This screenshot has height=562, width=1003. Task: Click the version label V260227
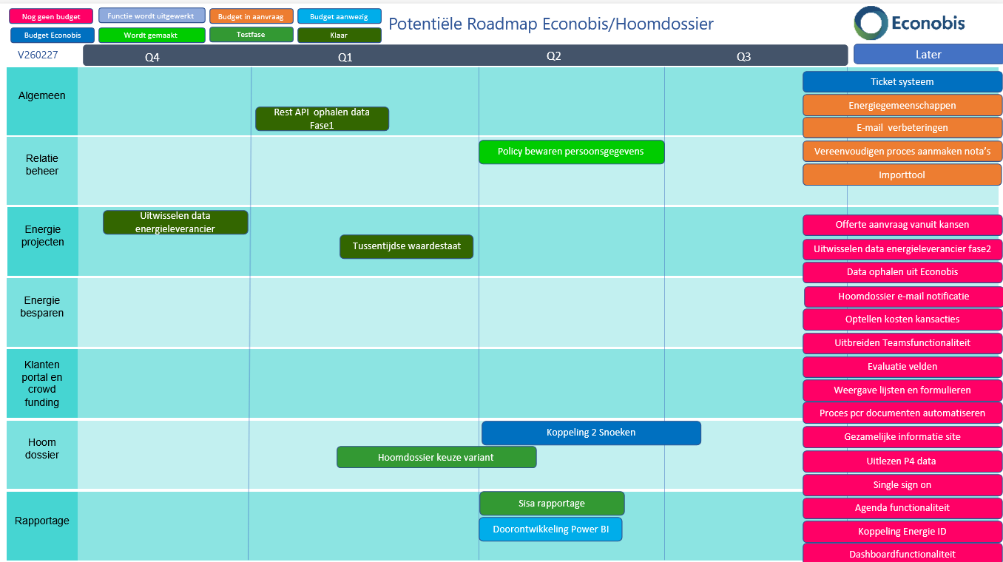(38, 55)
